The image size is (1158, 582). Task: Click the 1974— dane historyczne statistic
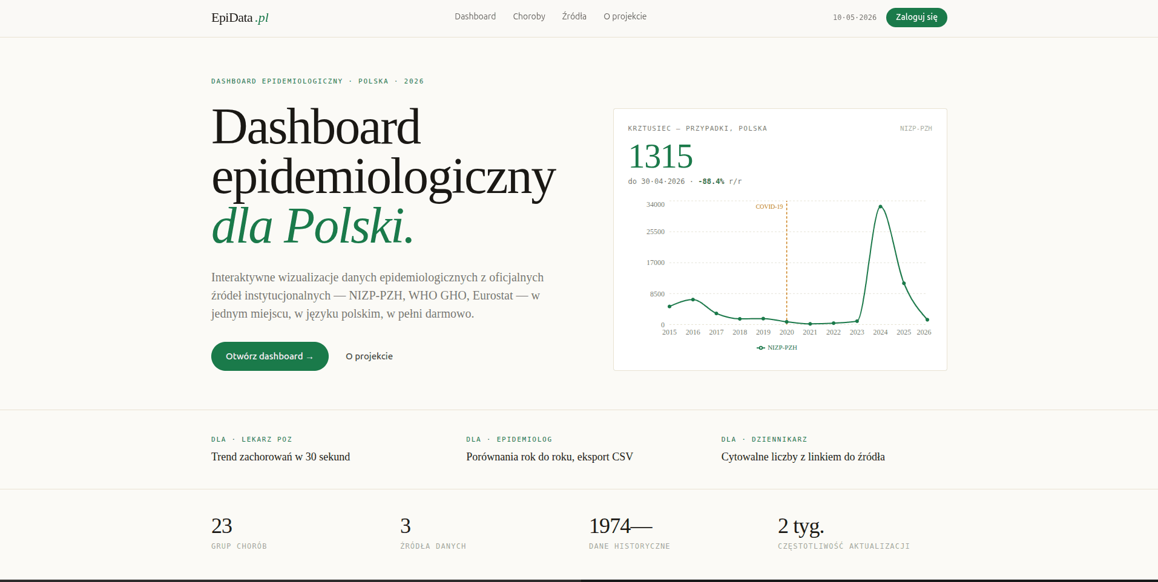(x=630, y=532)
